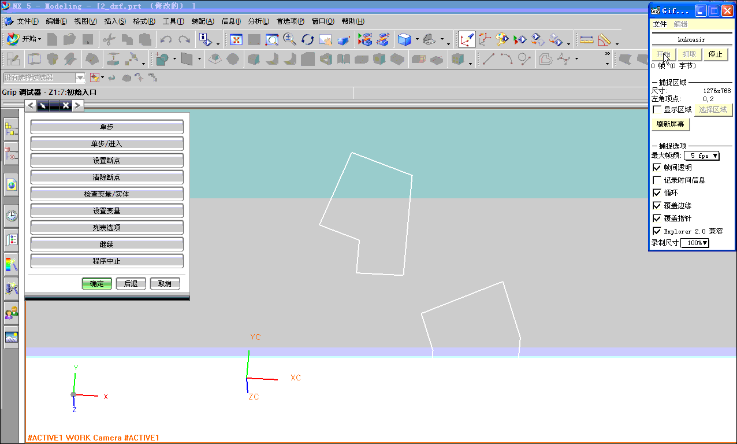Image resolution: width=737 pixels, height=444 pixels.
Task: Click the 程序中止 button
Action: [107, 261]
